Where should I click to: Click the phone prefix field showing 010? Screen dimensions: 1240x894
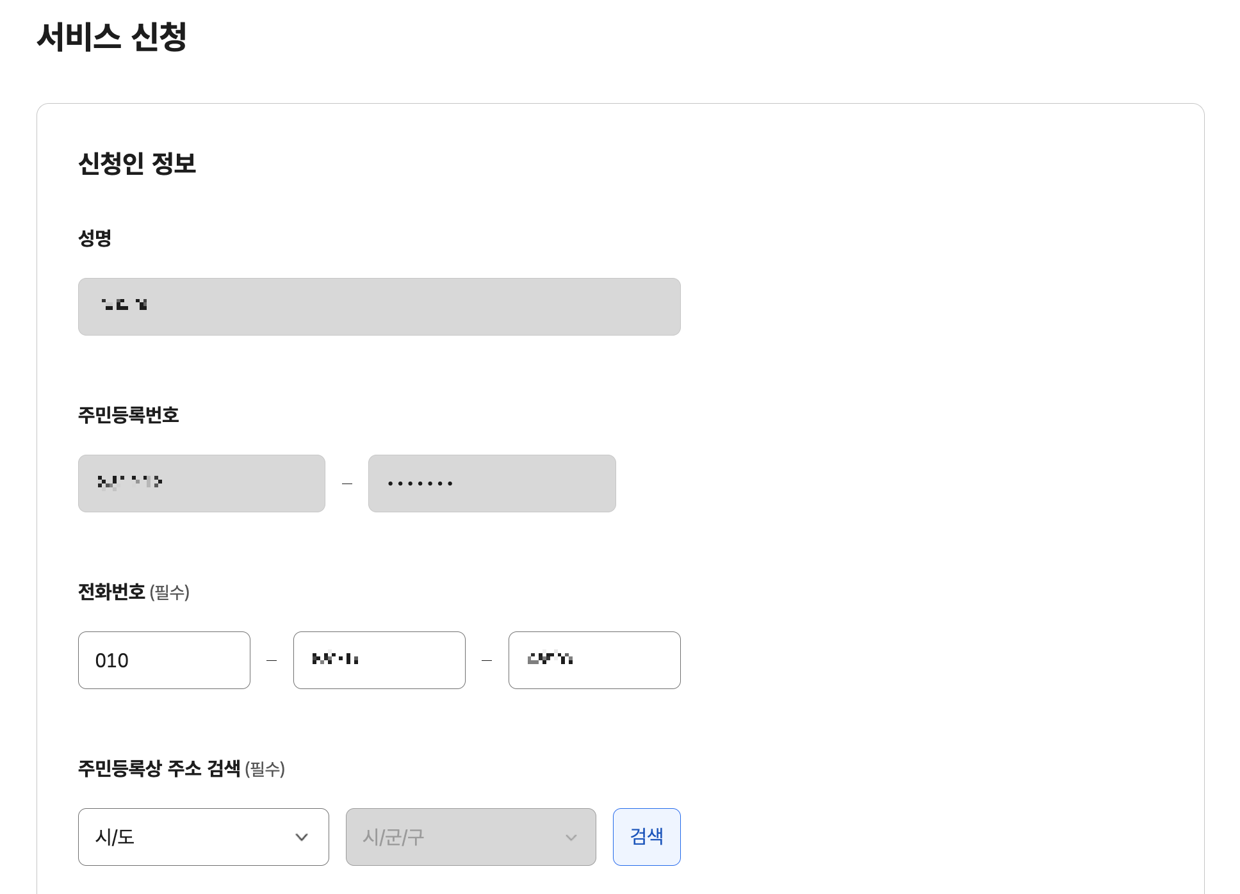pyautogui.click(x=164, y=660)
